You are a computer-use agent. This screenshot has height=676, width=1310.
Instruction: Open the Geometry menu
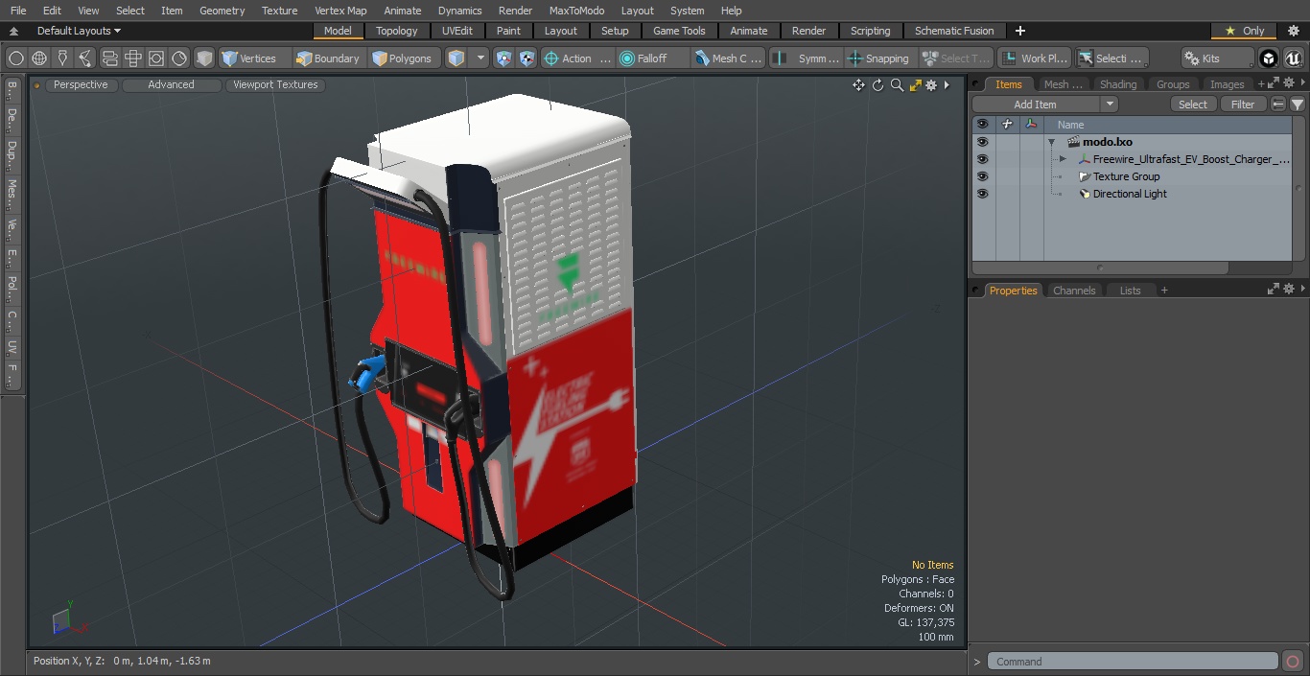(x=222, y=11)
